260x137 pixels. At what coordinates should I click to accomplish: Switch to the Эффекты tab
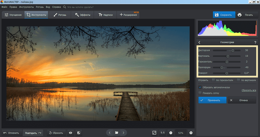[x=83, y=15]
